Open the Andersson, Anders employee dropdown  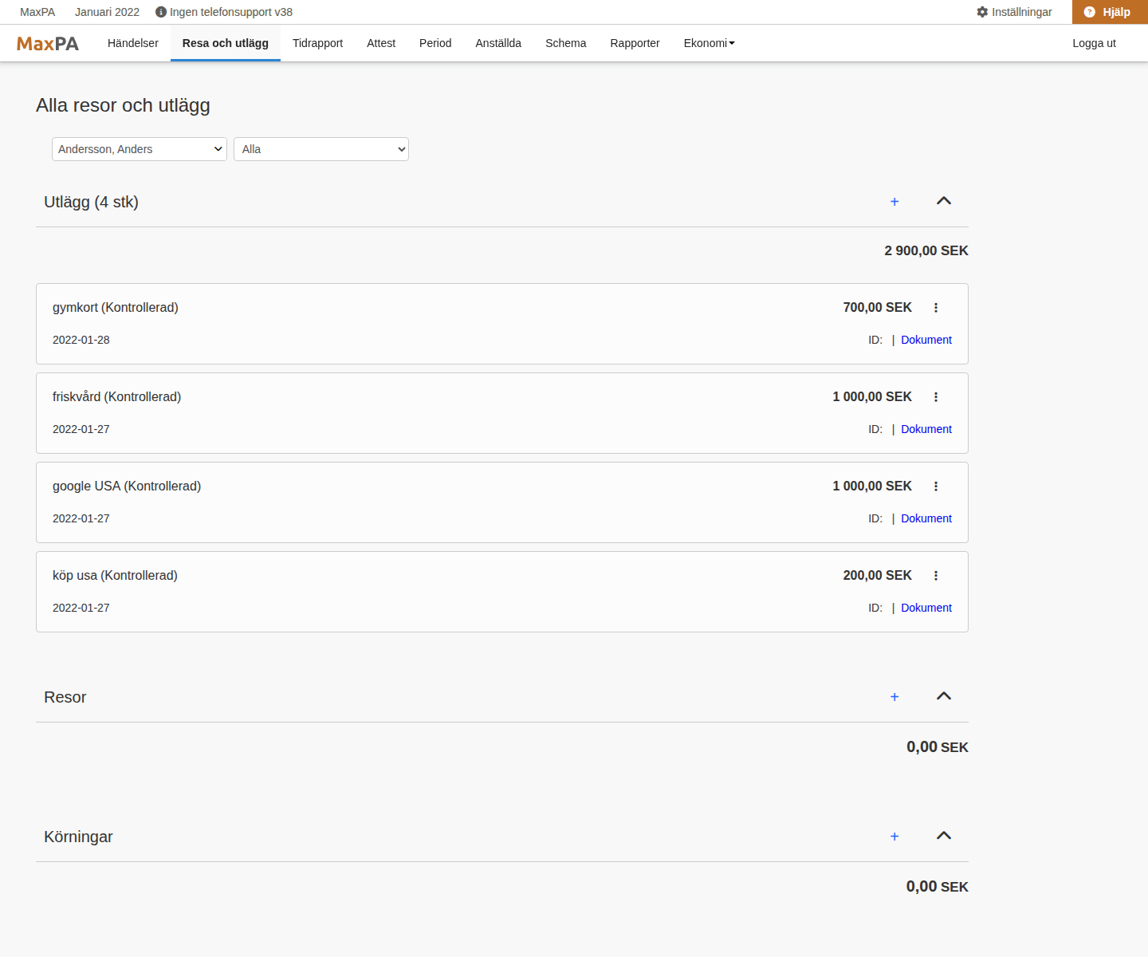pos(140,149)
